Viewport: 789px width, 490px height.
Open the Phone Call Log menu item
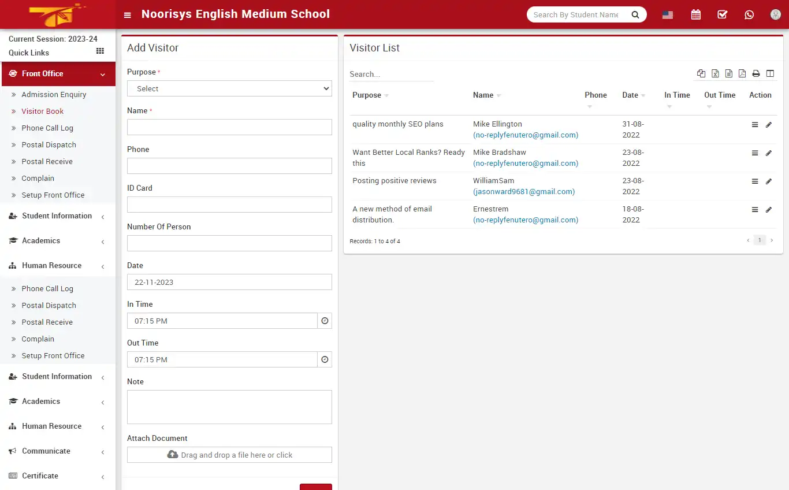coord(48,128)
